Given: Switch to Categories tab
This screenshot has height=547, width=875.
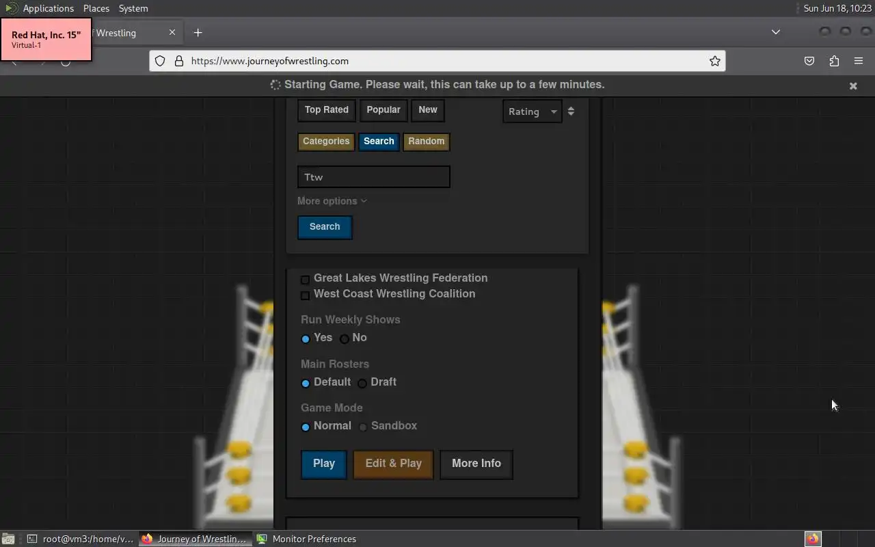Looking at the screenshot, I should pos(326,142).
